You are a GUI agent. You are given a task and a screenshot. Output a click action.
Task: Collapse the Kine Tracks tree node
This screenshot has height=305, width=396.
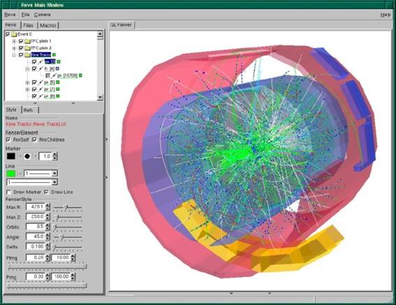click(15, 55)
